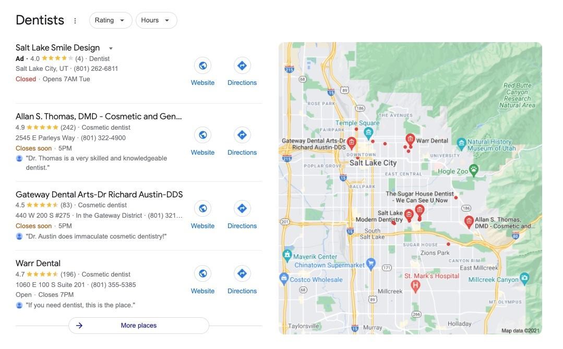Image resolution: width=563 pixels, height=349 pixels.
Task: Open the Allan S. Thomas, DMD listing title
Action: tap(99, 117)
